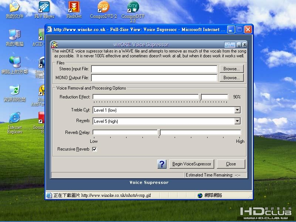
Task: Click the 90% reduction value text
Action: 237,97
